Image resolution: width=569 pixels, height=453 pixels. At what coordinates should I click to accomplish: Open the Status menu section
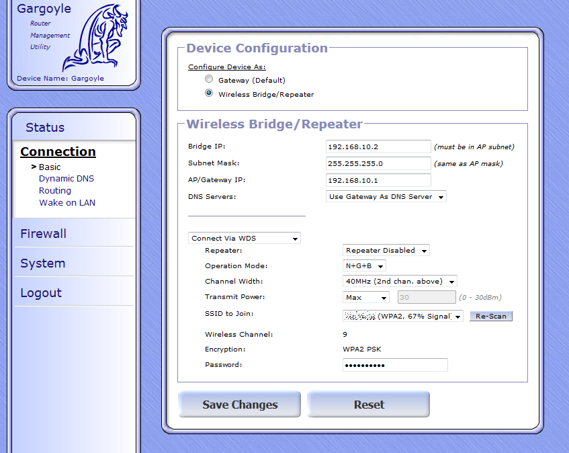[x=45, y=128]
